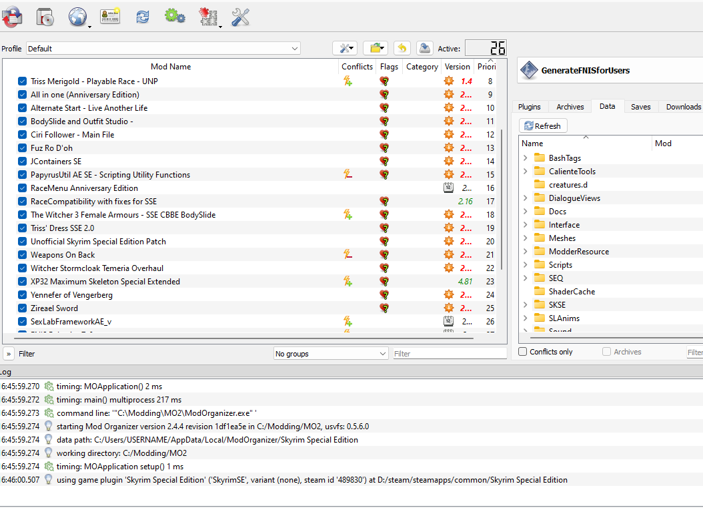Click the blue Refresh arrows toolbar icon
The image size is (703, 508).
(x=142, y=17)
